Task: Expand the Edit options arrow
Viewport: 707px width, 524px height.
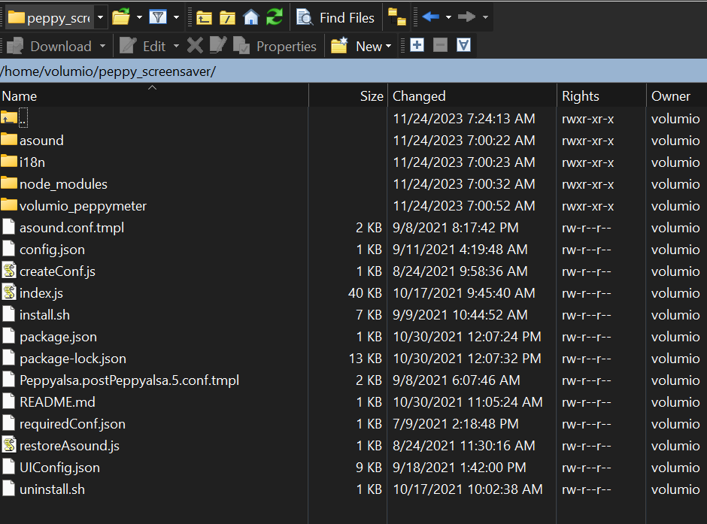Action: (176, 46)
